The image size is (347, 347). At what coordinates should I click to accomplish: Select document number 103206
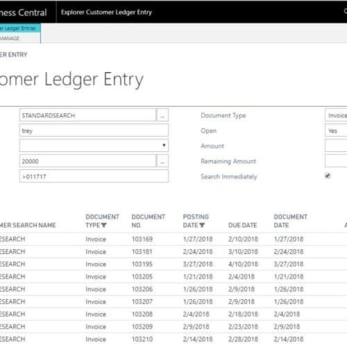point(142,289)
